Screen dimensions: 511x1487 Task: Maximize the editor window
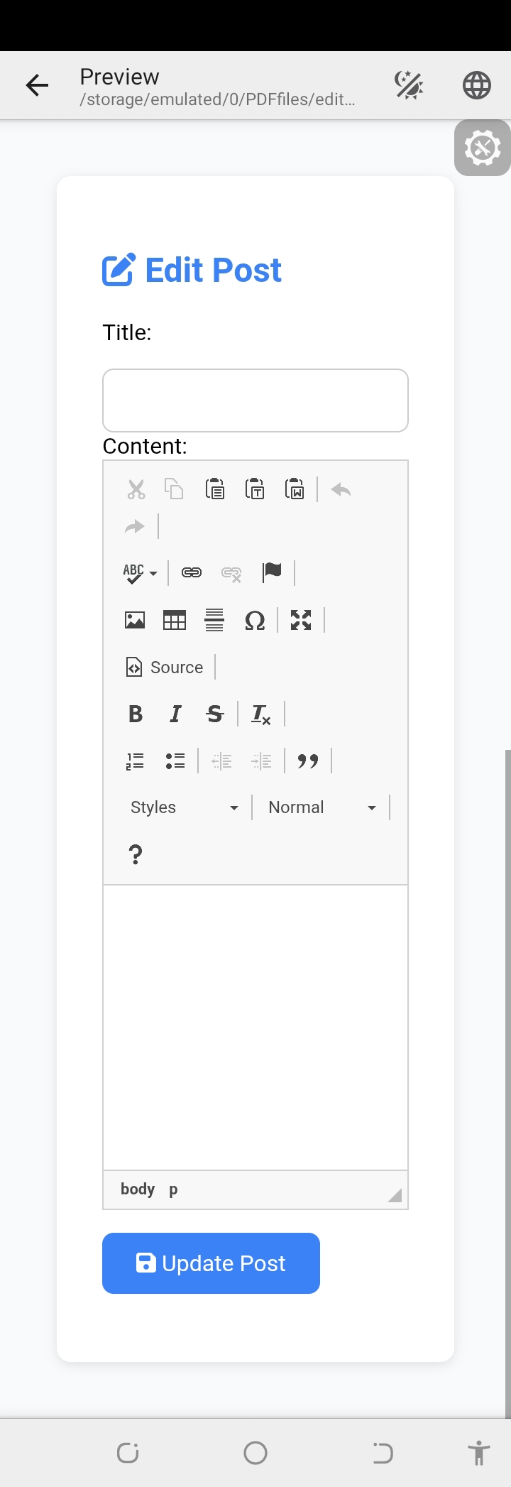click(301, 620)
